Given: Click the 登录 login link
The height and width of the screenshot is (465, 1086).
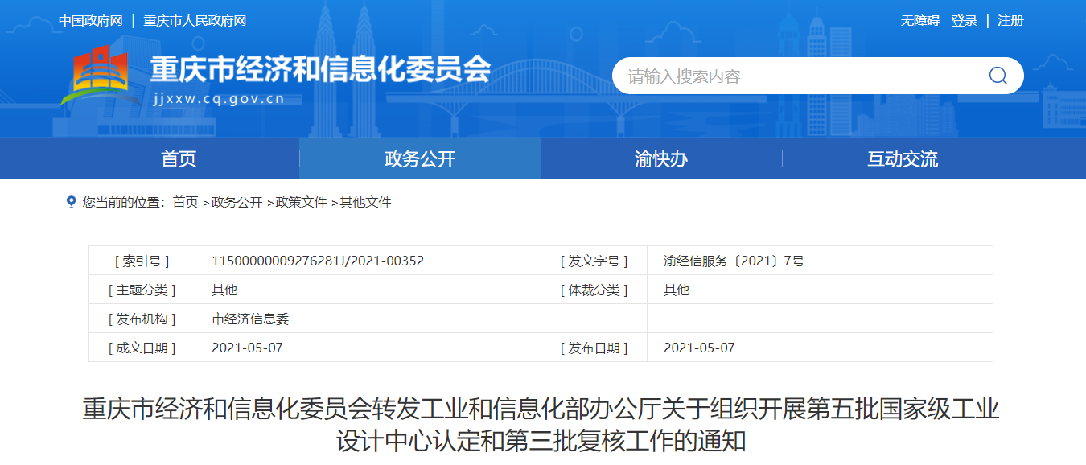Looking at the screenshot, I should 964,21.
